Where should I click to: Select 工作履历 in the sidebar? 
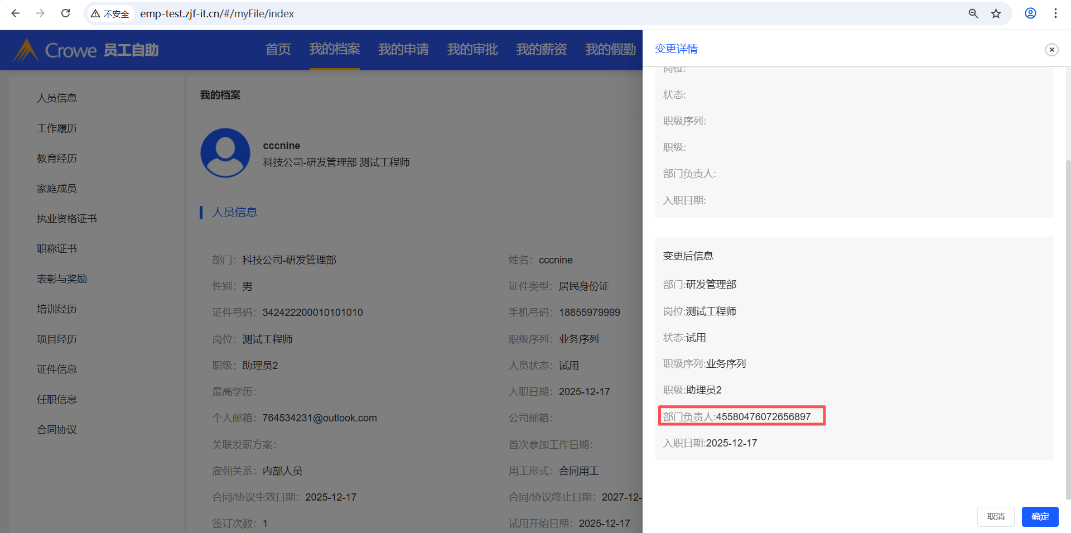[57, 128]
